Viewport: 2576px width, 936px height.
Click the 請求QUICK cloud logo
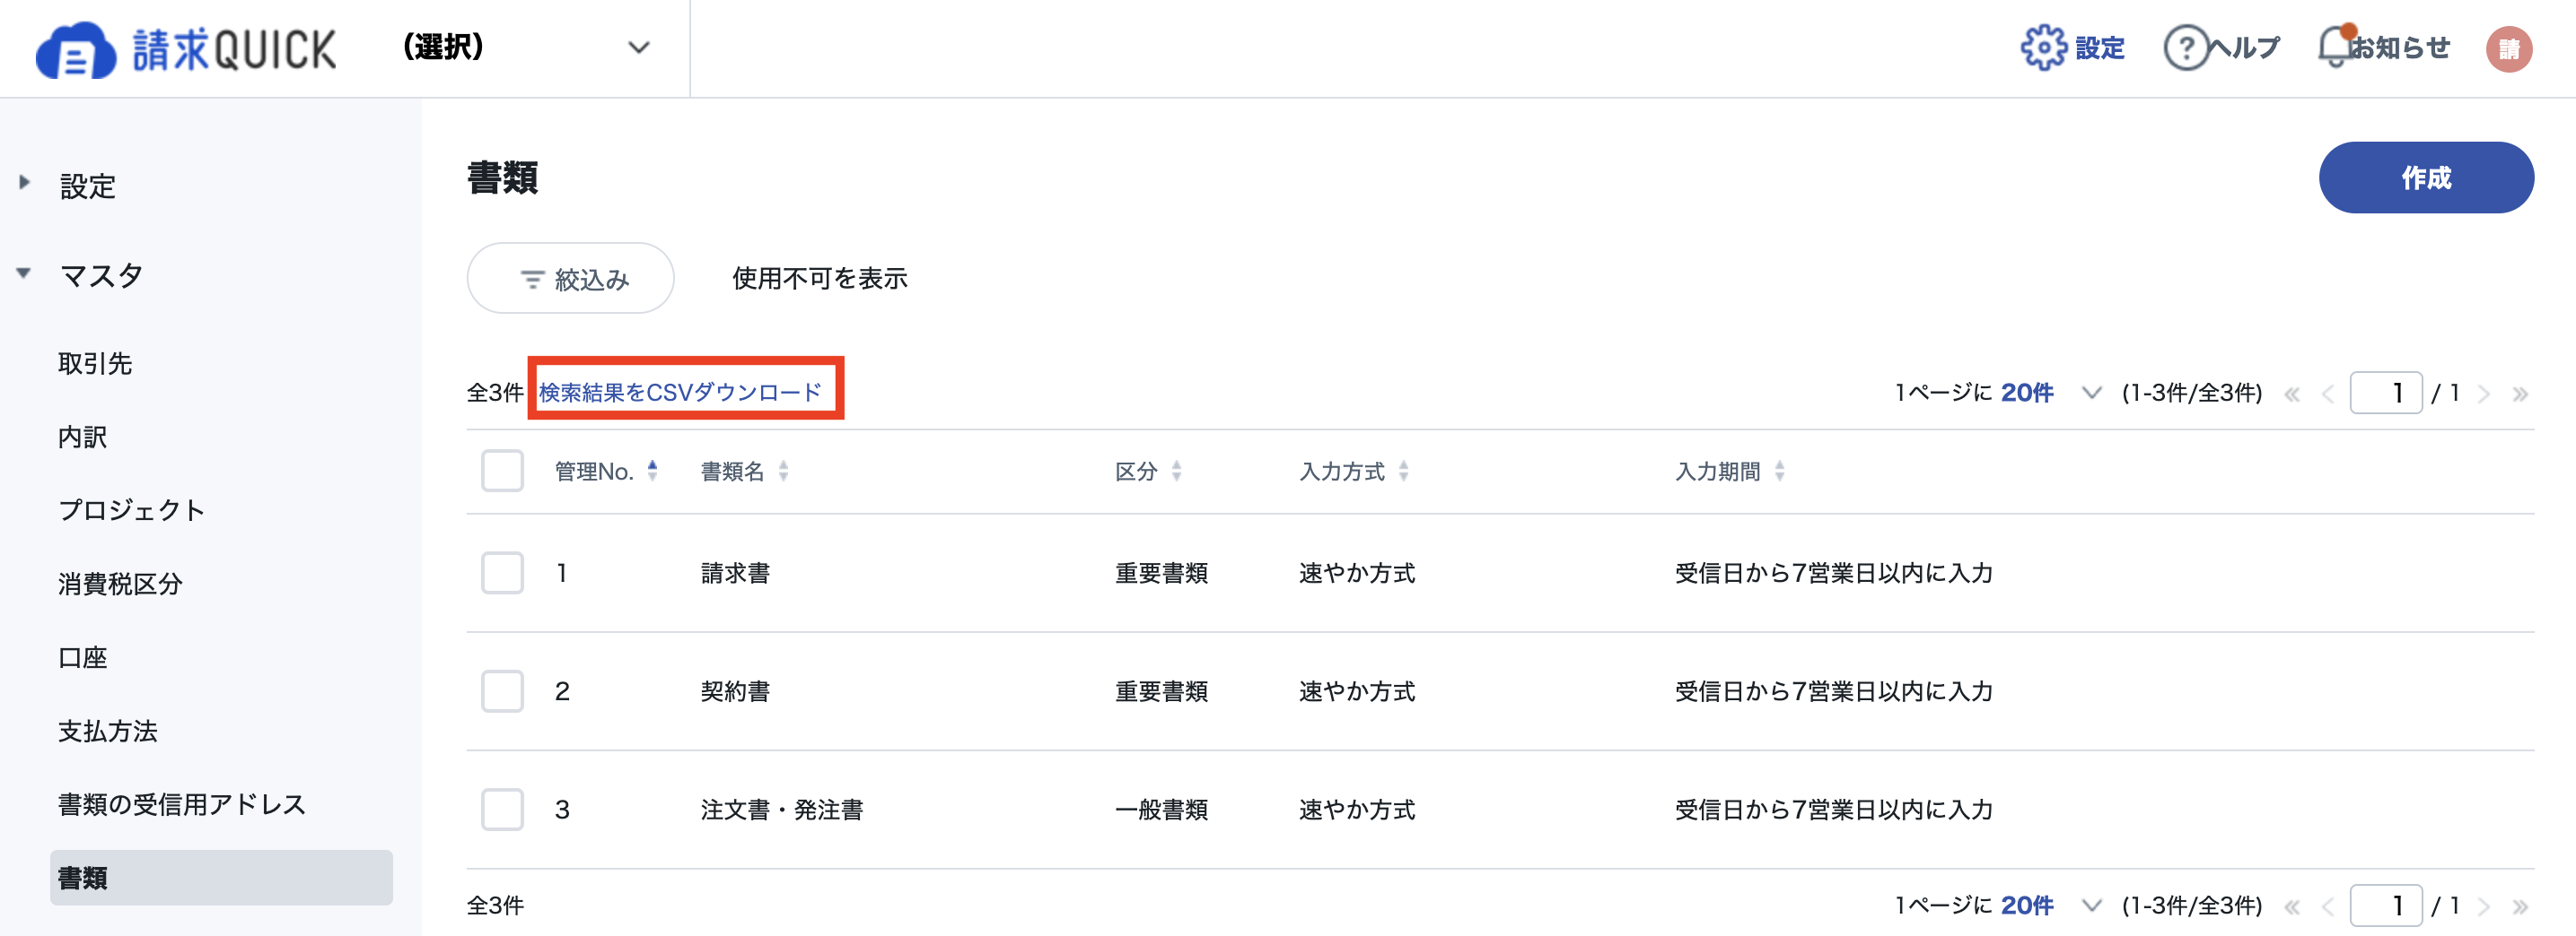pos(76,50)
